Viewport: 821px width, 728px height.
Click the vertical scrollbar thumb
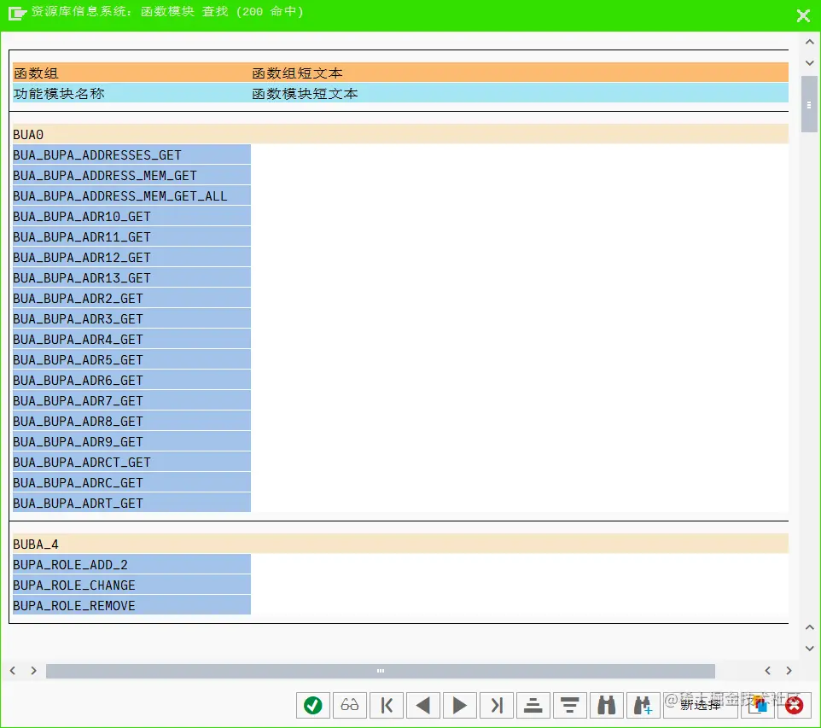click(809, 104)
